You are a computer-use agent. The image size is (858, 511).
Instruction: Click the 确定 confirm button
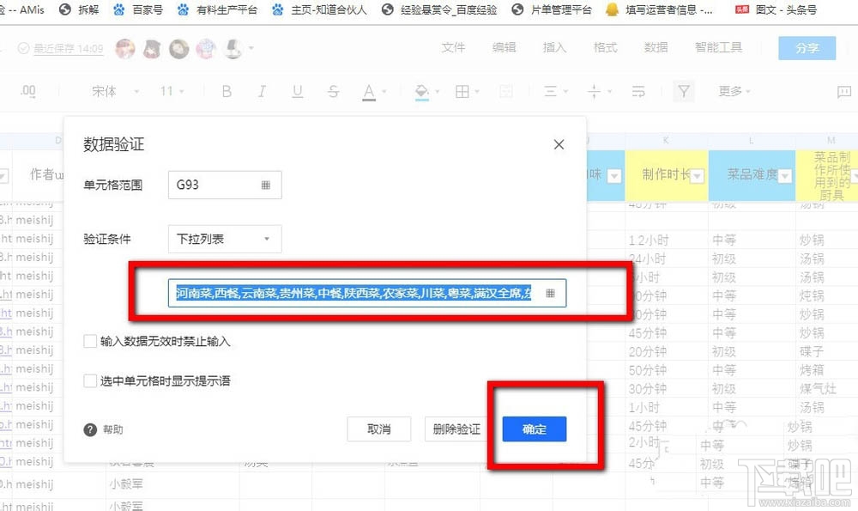[x=534, y=429]
